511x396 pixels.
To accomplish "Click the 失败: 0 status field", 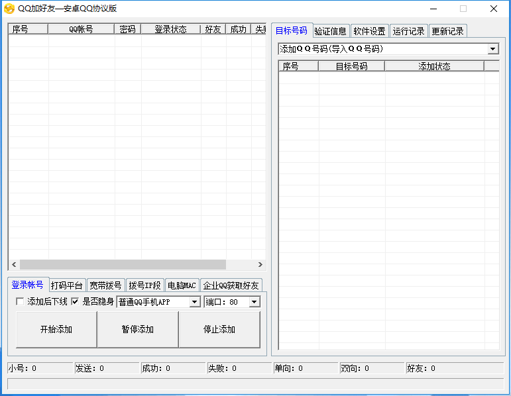I will click(x=239, y=368).
